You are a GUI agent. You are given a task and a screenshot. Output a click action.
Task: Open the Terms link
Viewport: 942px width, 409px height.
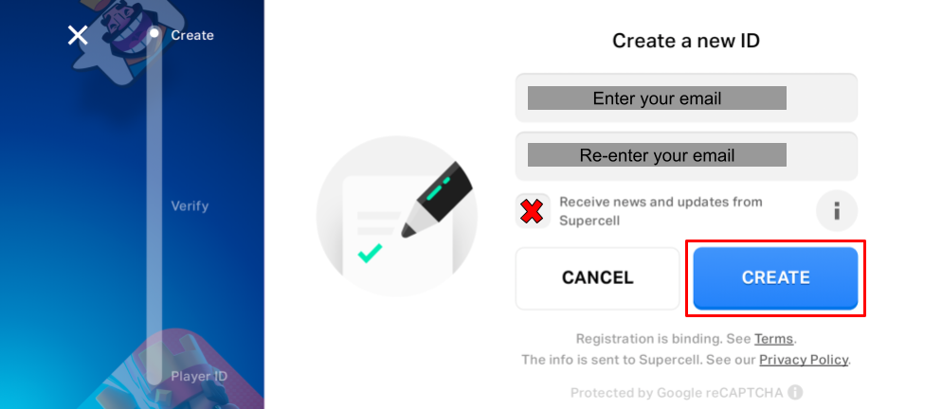coord(773,339)
